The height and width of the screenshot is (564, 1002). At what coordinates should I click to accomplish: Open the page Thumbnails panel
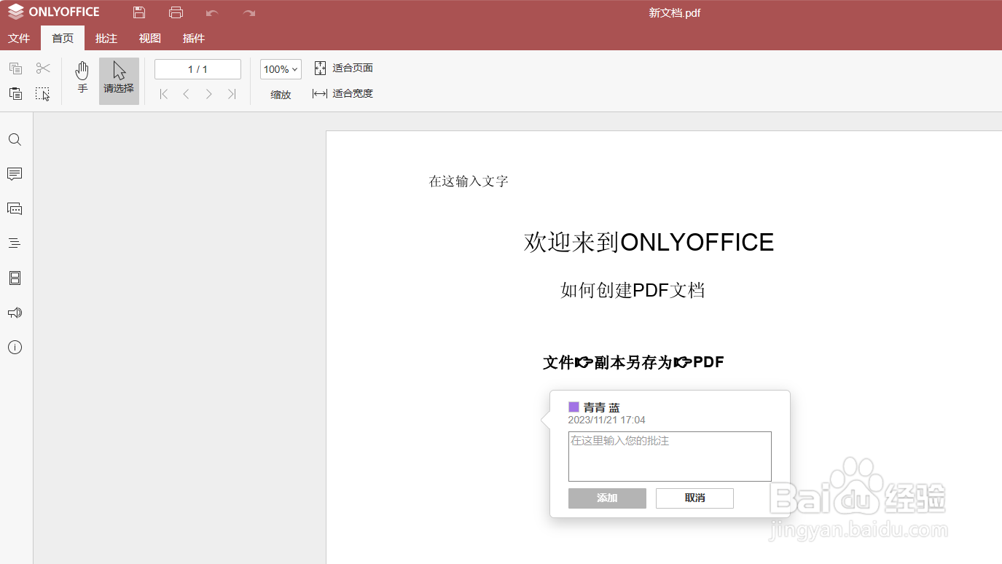tap(15, 278)
